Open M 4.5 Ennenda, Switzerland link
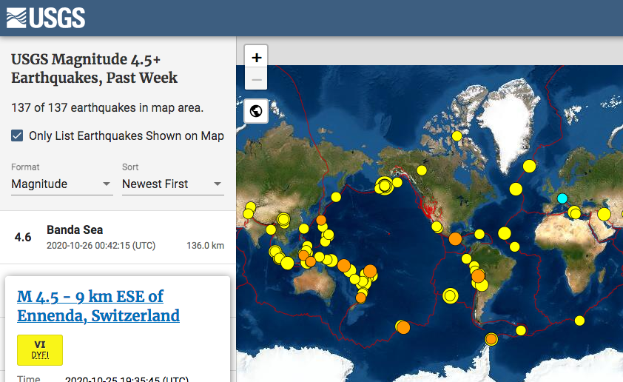This screenshot has width=623, height=382. click(x=98, y=306)
